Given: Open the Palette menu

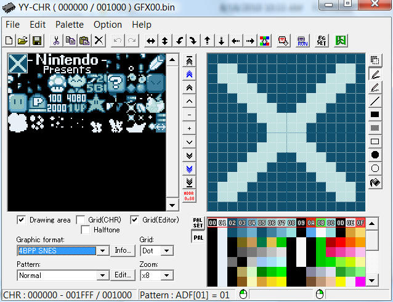Looking at the screenshot, I should tap(70, 25).
